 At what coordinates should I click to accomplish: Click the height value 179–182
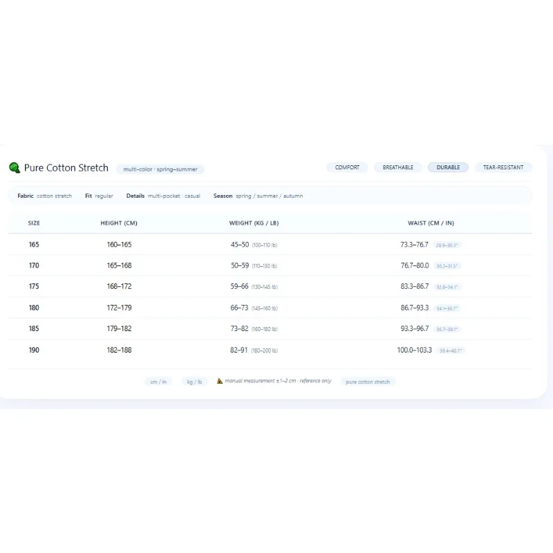119,329
